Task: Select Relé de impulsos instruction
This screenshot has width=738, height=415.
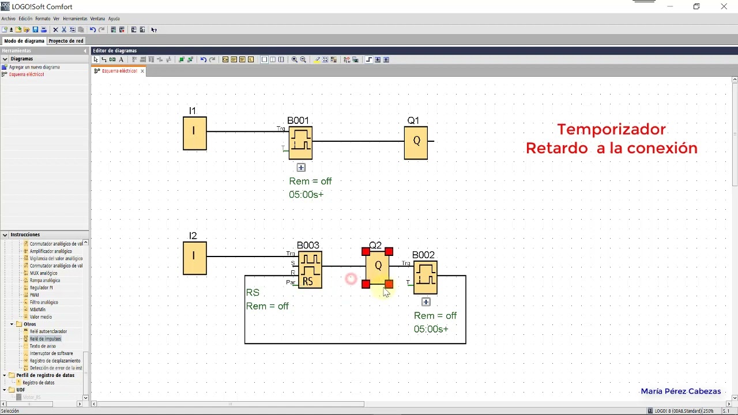Action: 46,339
